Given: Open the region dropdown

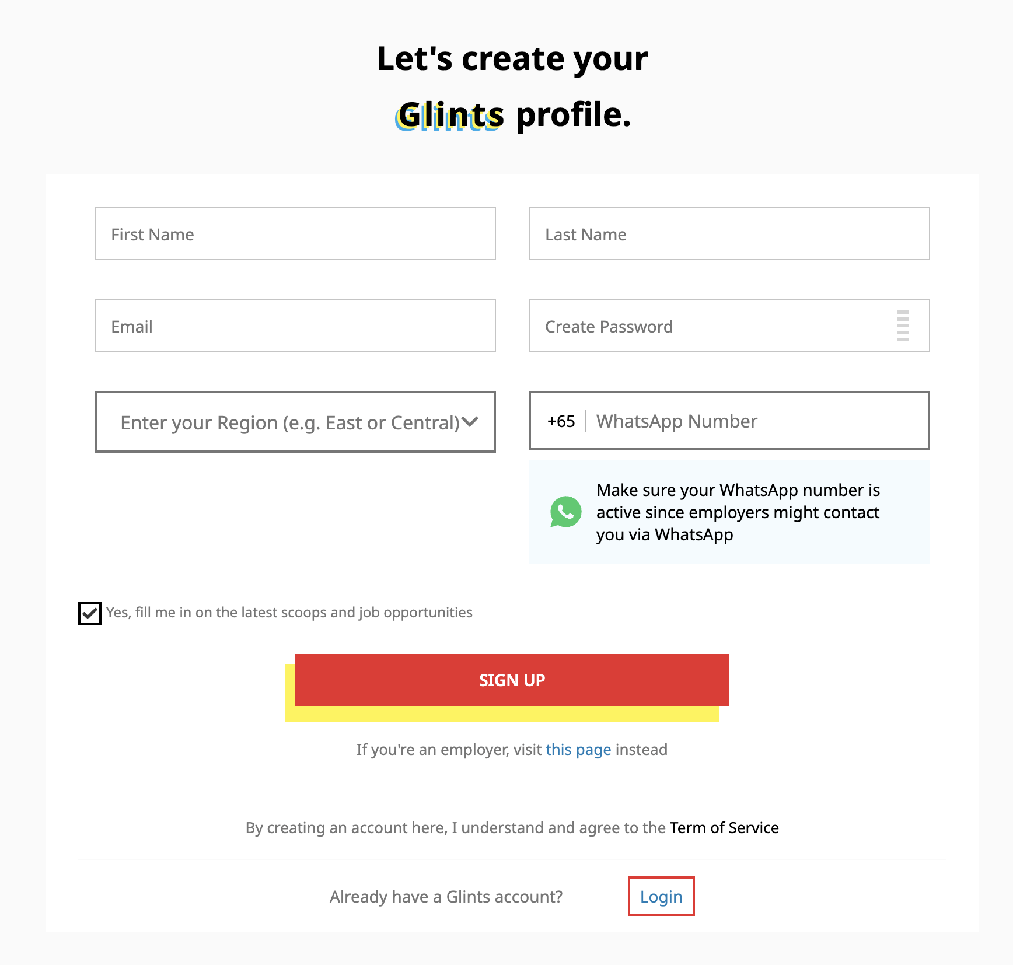Looking at the screenshot, I should pos(295,422).
